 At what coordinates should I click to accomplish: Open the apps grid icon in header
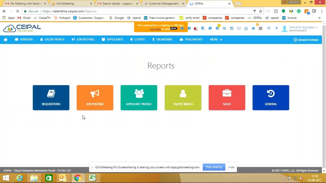pyautogui.click(x=260, y=28)
